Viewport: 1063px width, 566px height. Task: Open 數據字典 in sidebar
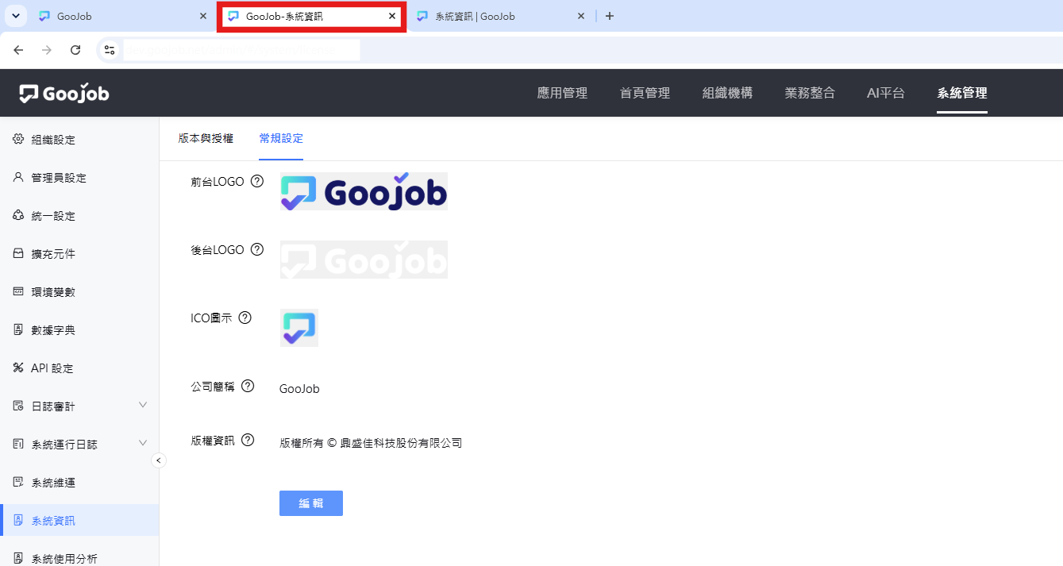[x=79, y=330]
